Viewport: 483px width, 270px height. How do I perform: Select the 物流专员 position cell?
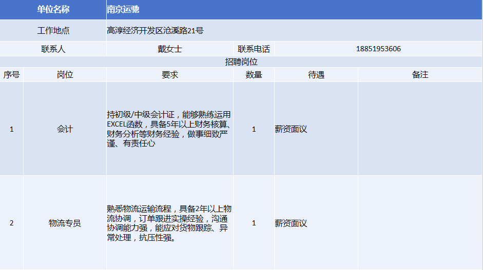[65, 223]
